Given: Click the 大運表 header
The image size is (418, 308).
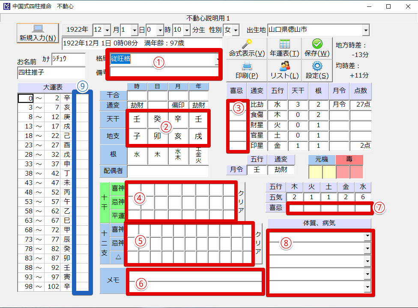Looking at the screenshot, I should [52, 87].
